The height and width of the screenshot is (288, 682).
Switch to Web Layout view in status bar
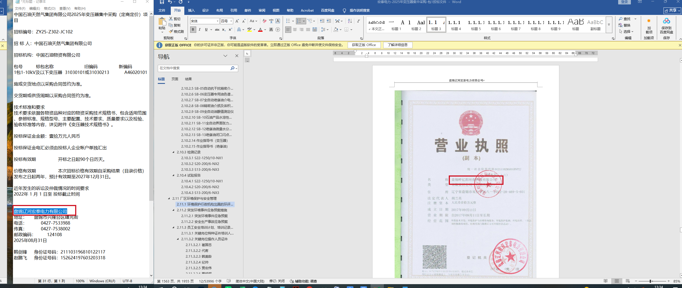pyautogui.click(x=628, y=281)
